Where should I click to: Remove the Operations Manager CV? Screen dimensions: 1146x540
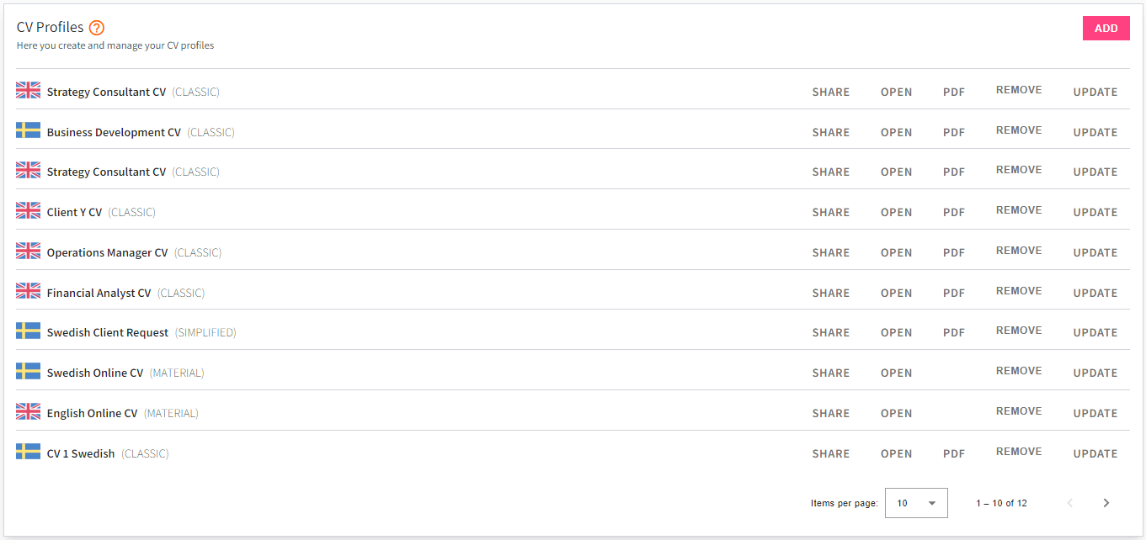tap(1019, 251)
